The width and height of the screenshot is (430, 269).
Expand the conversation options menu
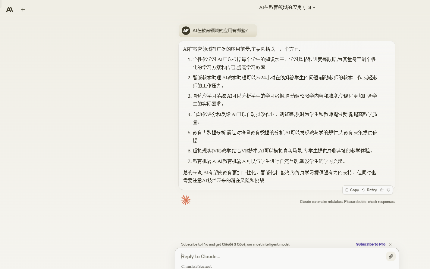click(x=314, y=7)
